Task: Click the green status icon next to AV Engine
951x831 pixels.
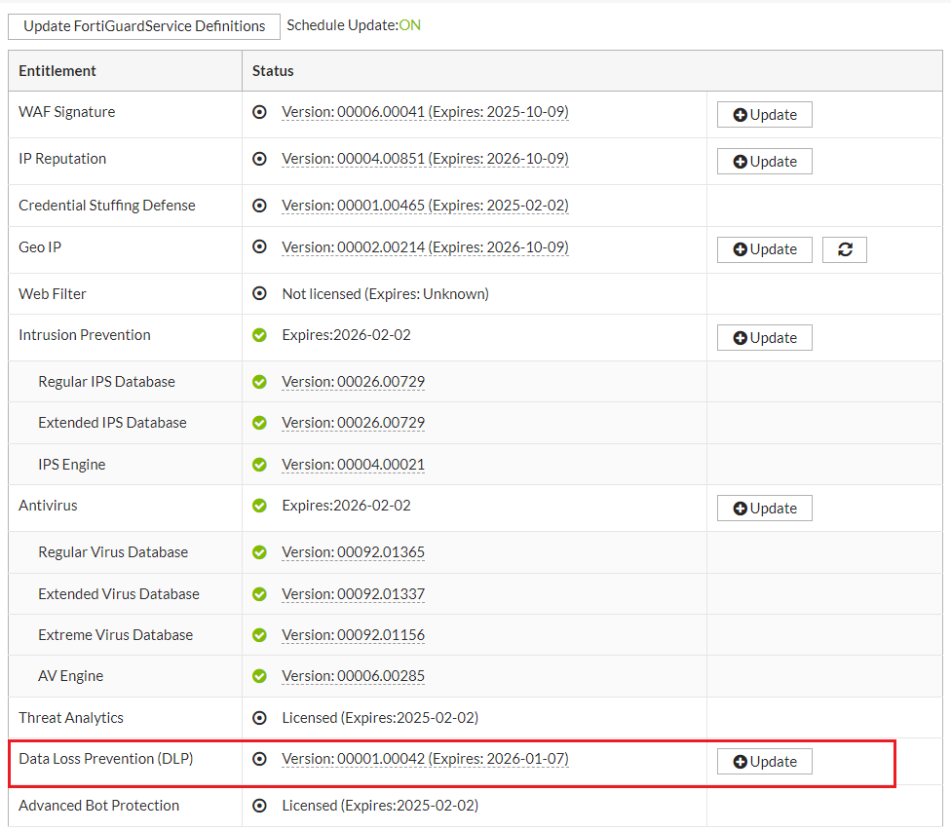Action: 259,675
